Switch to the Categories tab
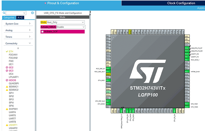205x131 pixels. tap(9, 18)
